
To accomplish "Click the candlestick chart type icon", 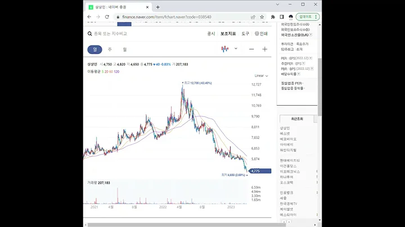I will [x=225, y=49].
